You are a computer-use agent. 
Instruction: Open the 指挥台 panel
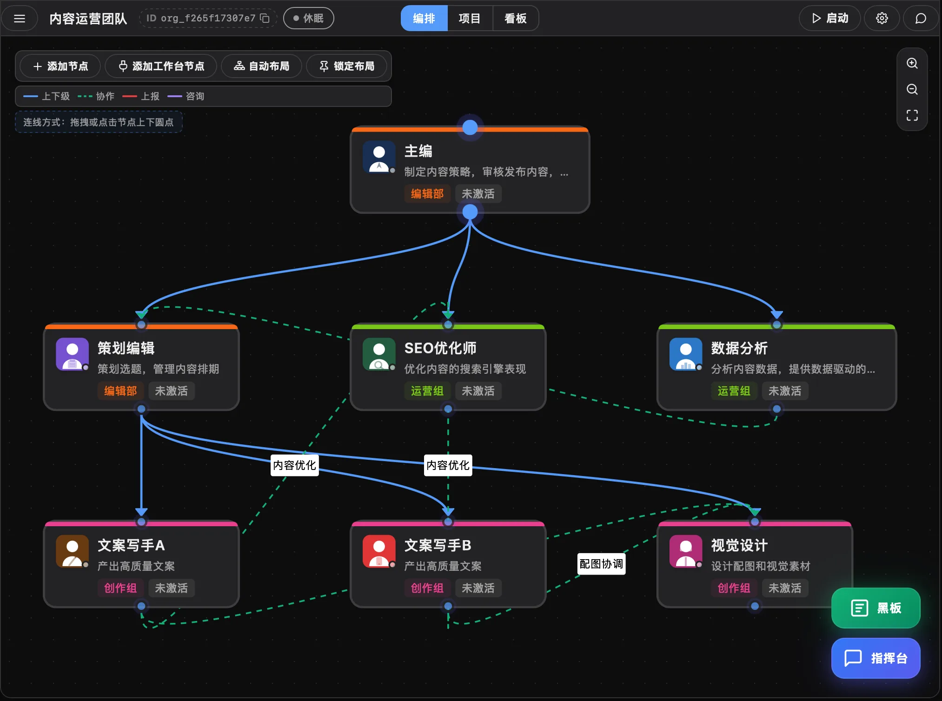tap(876, 658)
